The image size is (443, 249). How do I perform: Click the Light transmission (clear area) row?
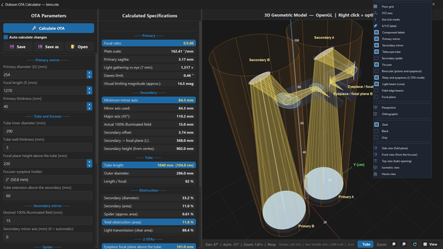tap(149, 230)
